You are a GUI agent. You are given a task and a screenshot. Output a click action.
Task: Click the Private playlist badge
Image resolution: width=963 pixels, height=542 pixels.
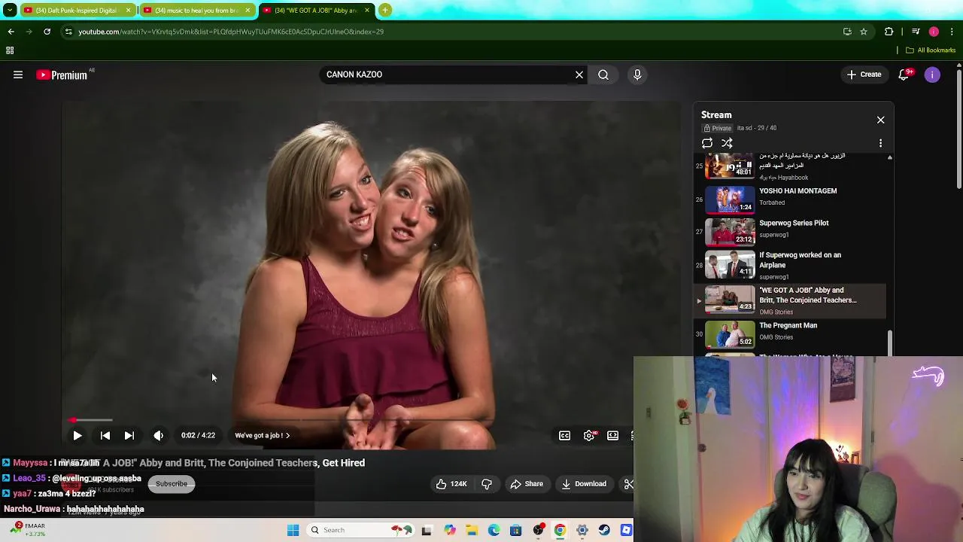pos(717,128)
